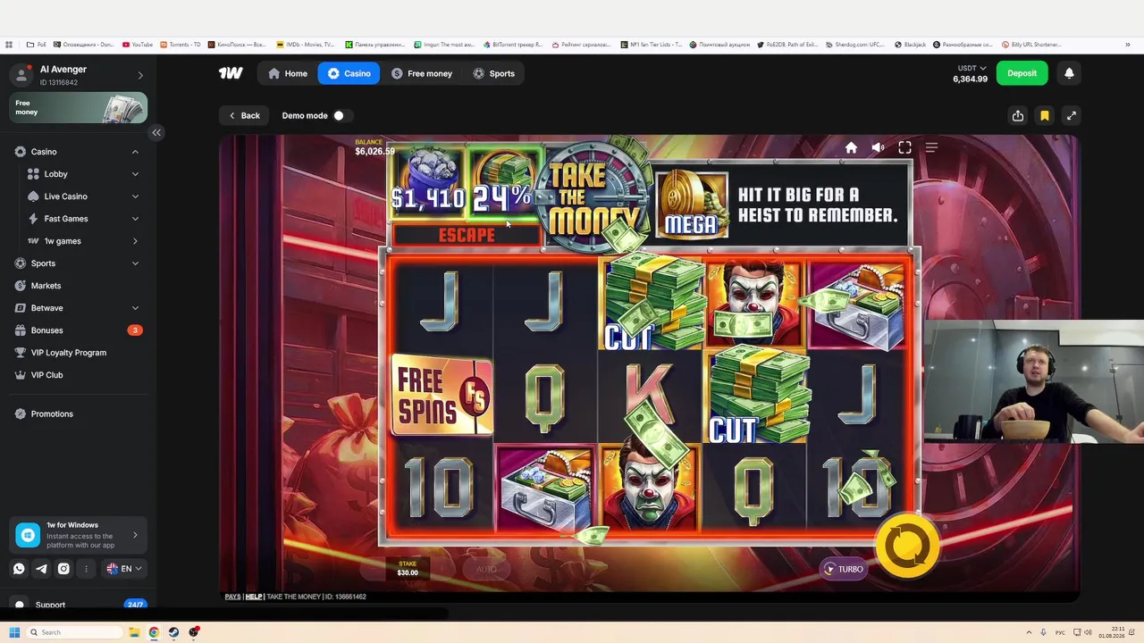Open Promotions in the sidebar
Screen dimensions: 1144x643
click(52, 414)
